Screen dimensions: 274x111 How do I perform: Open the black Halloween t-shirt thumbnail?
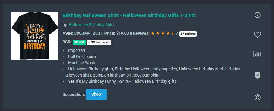[35, 36]
